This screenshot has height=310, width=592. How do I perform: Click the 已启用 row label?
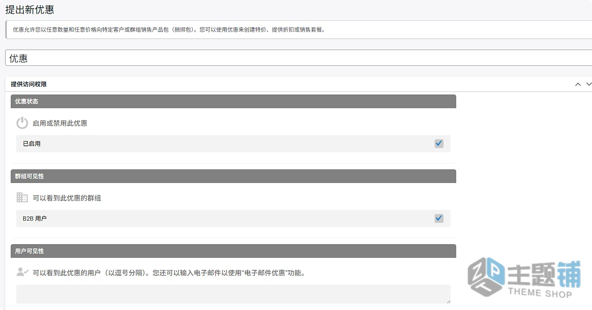pos(32,144)
